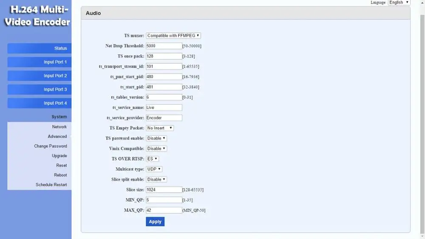Open the Status page
425x239 pixels.
[40, 48]
